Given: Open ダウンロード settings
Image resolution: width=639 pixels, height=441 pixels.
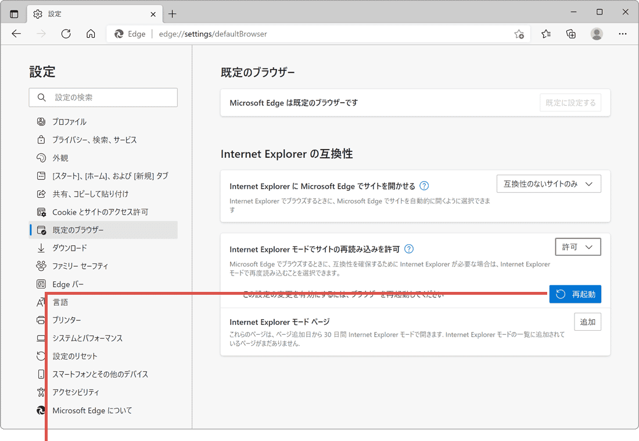Looking at the screenshot, I should 103,248.
